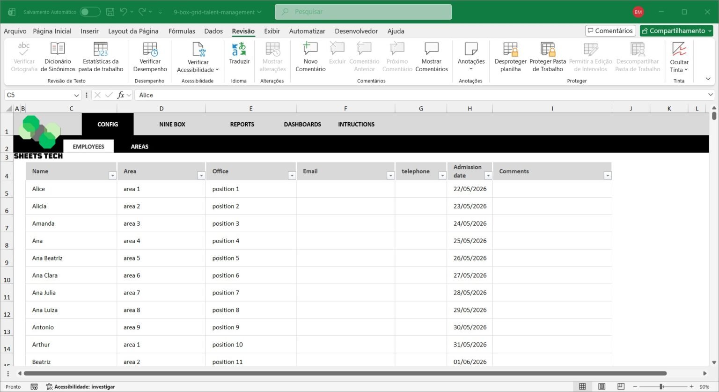Open the Fórmulas ribbon tab
Image resolution: width=719 pixels, height=392 pixels.
click(x=182, y=31)
